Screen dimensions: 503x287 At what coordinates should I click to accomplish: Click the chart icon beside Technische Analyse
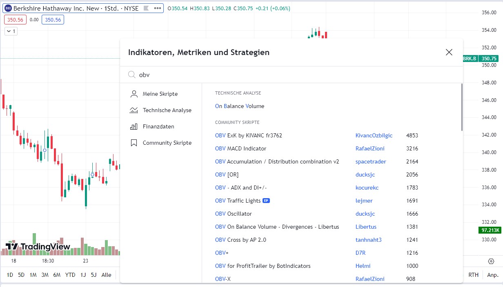tap(134, 110)
